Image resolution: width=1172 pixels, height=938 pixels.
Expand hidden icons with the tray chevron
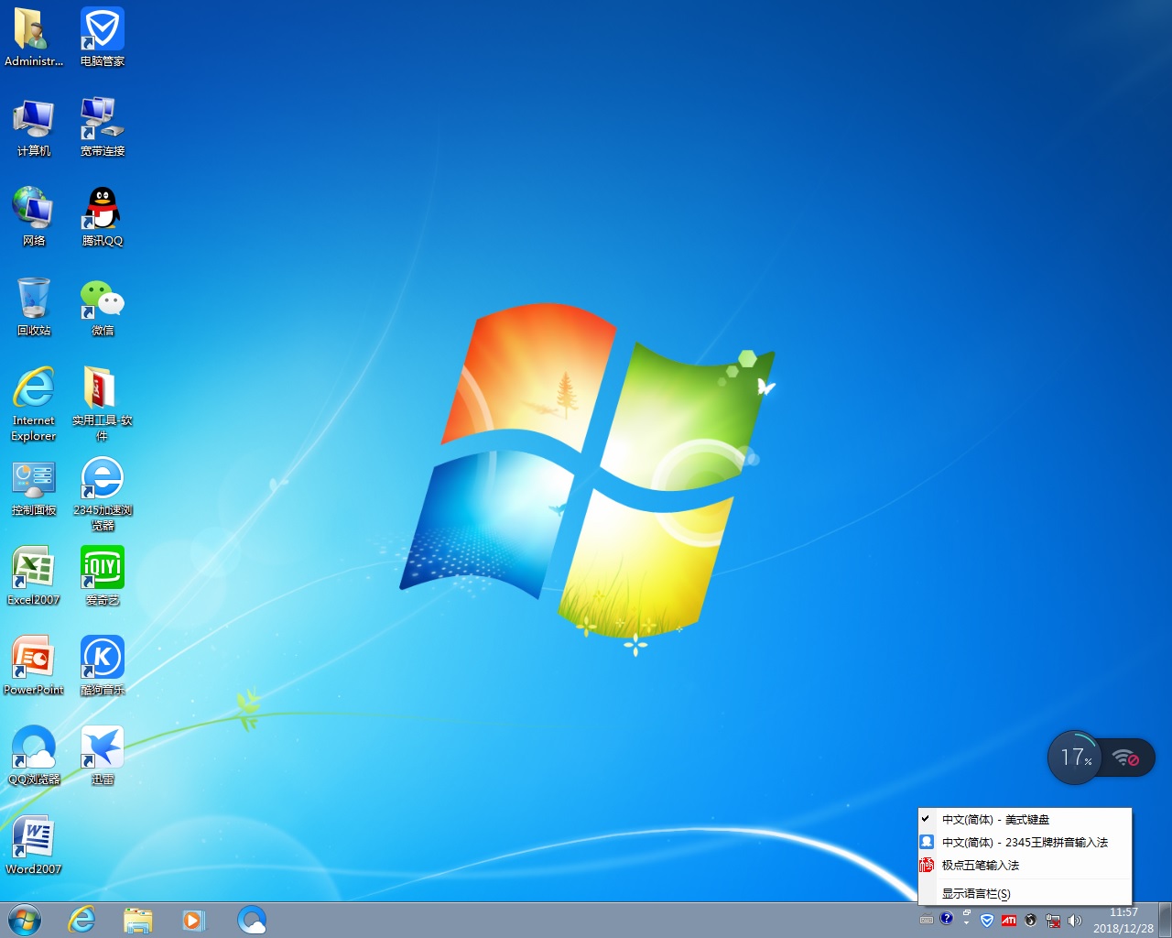coord(967,923)
